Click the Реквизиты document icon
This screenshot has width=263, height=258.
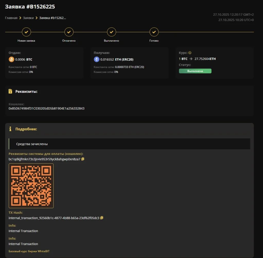pyautogui.click(x=10, y=91)
